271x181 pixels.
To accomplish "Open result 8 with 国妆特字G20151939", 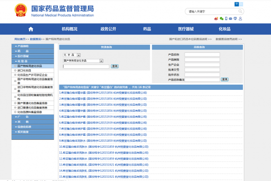I will (x=103, y=135).
